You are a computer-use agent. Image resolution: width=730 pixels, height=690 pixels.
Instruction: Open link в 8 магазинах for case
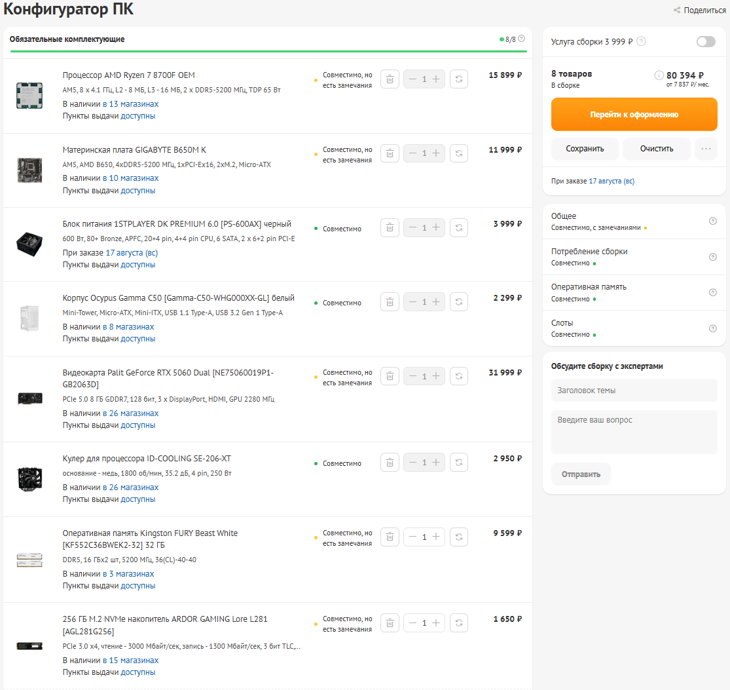128,327
